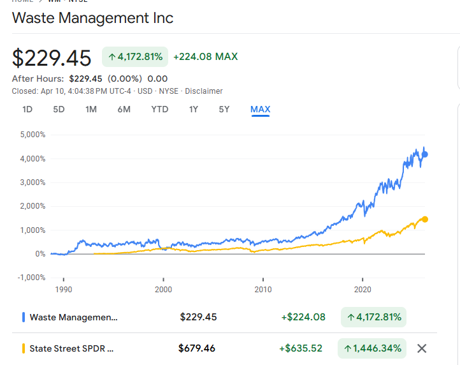Click the 4,172.81% badge in legend row
The width and height of the screenshot is (460, 365).
click(373, 317)
